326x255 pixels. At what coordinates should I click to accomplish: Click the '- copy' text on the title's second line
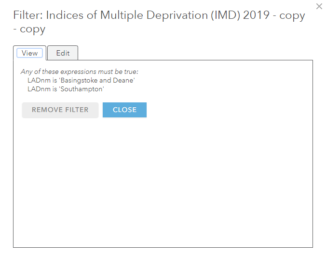point(29,29)
